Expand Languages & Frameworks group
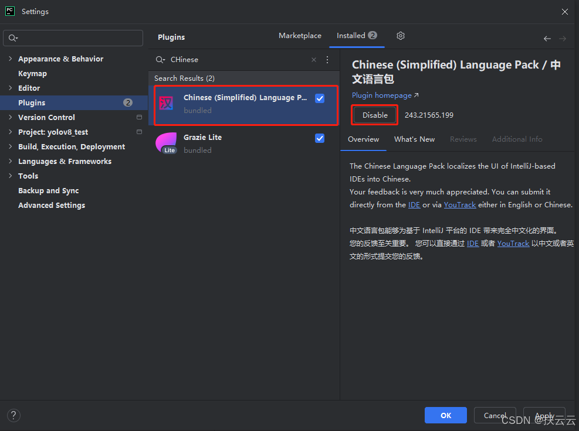Viewport: 579px width, 431px height. pos(11,161)
